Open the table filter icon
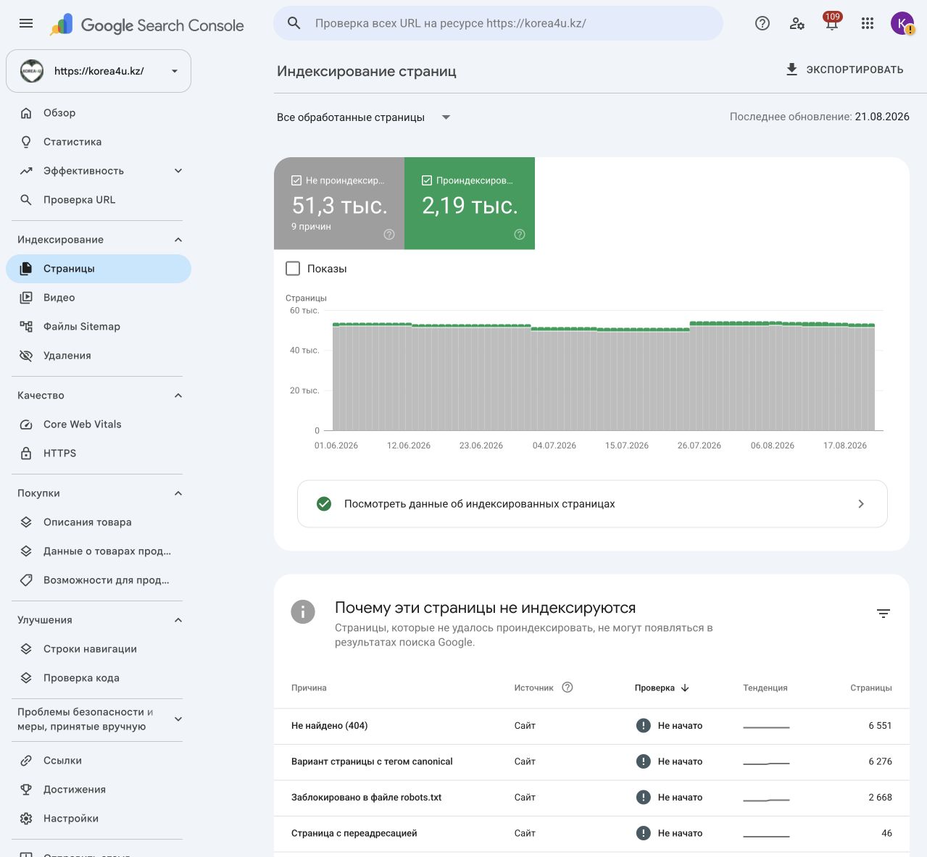 tap(883, 614)
